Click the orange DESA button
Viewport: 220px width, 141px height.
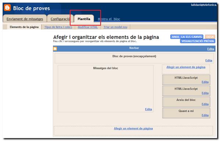(210, 37)
